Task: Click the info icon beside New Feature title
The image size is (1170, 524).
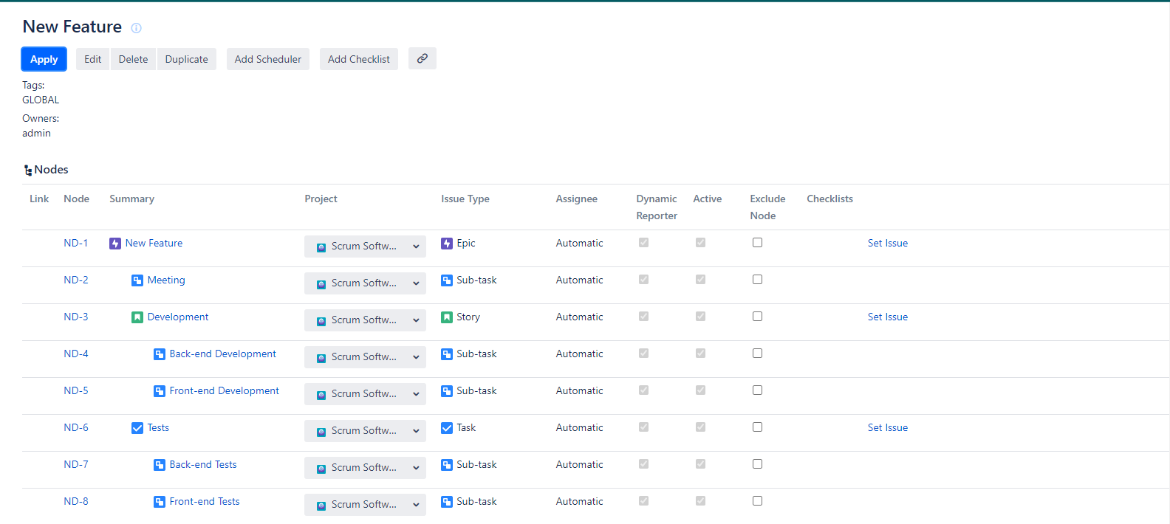Action: [136, 28]
